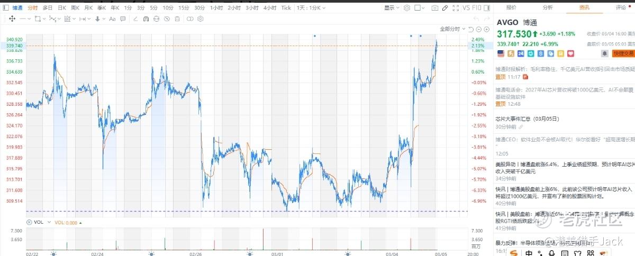Click the bell alert icon
Image resolution: width=635 pixels, height=256 pixels.
(x=604, y=53)
